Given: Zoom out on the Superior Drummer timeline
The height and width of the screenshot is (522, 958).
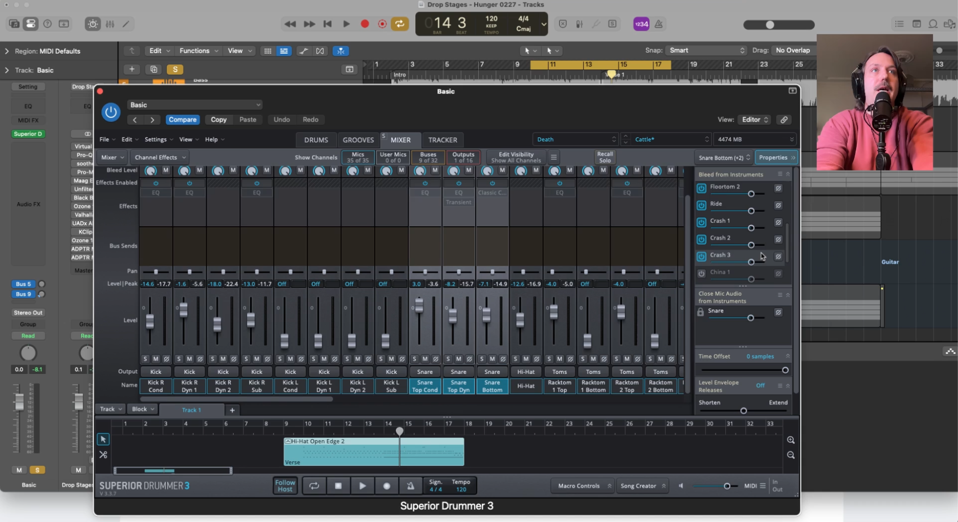Looking at the screenshot, I should pyautogui.click(x=791, y=455).
